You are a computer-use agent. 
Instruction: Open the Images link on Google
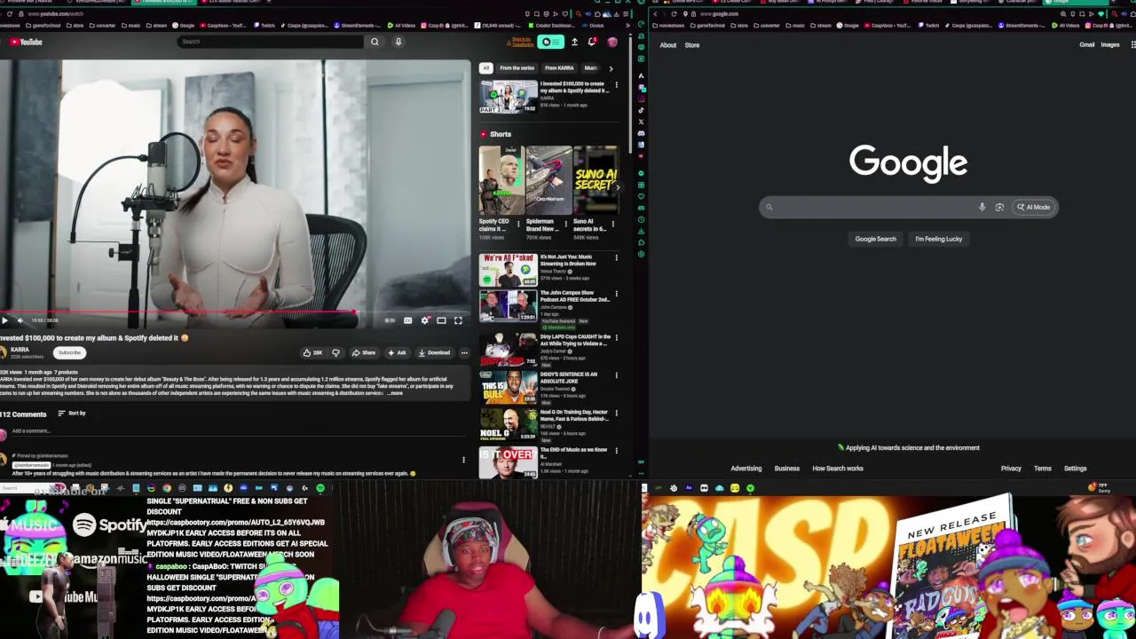pyautogui.click(x=1110, y=45)
